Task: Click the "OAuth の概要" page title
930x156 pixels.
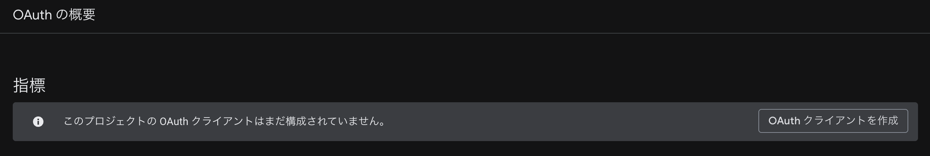Action: click(54, 15)
